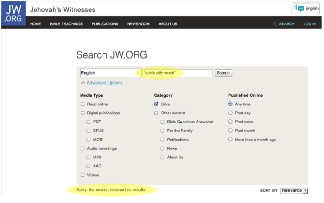The image size is (324, 203).
Task: Open the NEWSROOM navigation item
Action: (x=139, y=24)
